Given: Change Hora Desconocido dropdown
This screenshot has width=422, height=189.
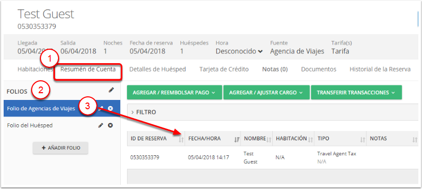Looking at the screenshot, I should (240, 51).
